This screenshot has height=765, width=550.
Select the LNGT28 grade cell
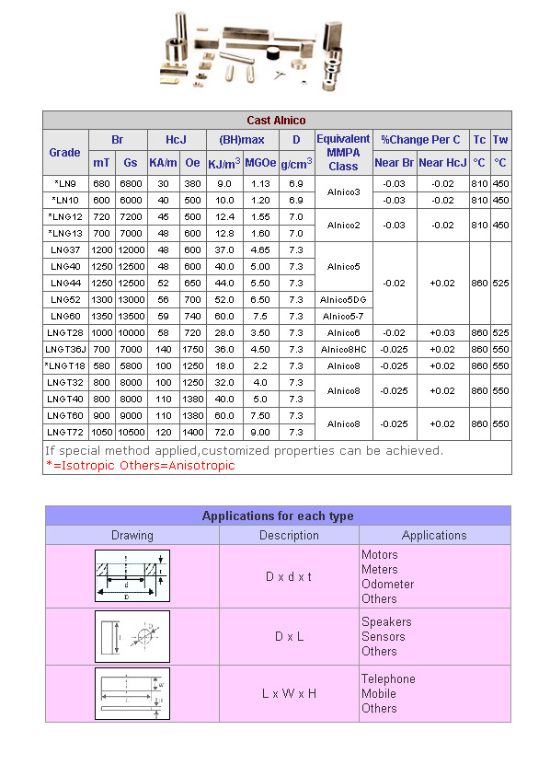point(65,332)
